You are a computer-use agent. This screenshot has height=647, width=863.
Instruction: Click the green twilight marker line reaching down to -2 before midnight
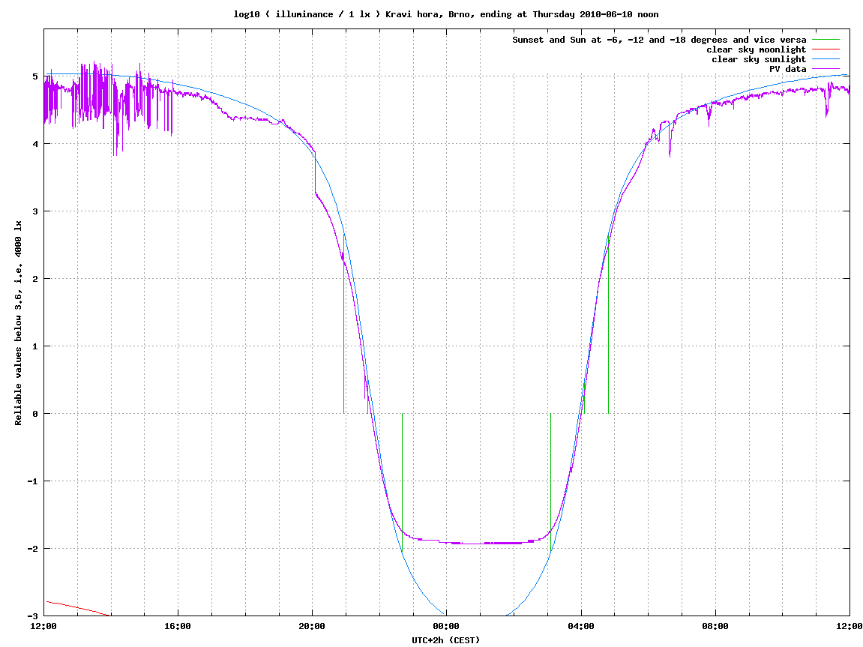pos(403,482)
